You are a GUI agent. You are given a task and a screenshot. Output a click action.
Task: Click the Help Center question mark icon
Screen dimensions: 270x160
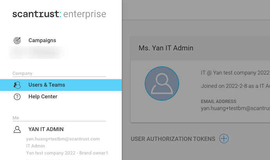pyautogui.click(x=17, y=97)
